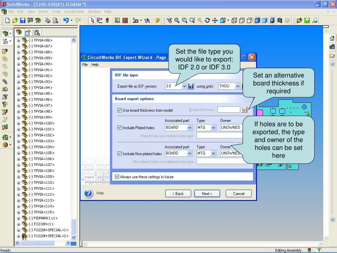Click the Shadows in Shaded Mode icon
The width and height of the screenshot is (337, 253).
(x=272, y=20)
